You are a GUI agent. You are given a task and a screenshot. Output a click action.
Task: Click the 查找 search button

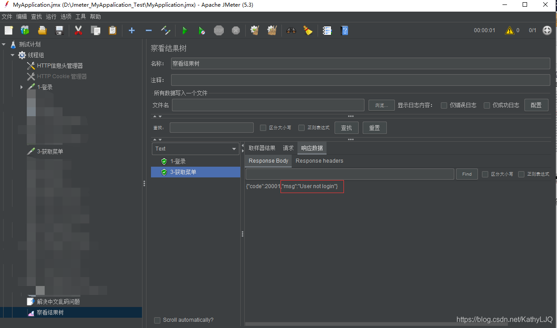click(347, 128)
